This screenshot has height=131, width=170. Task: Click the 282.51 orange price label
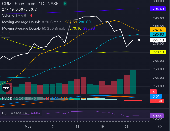tap(158, 30)
